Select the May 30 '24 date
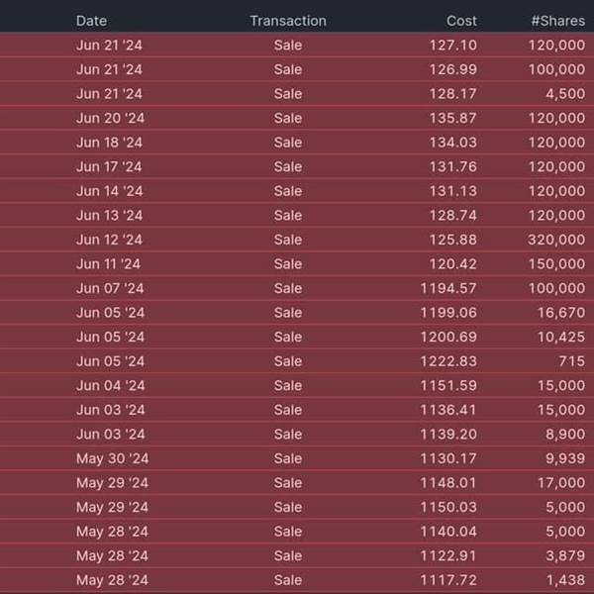Viewport: 594px width, 594px height. [112, 458]
